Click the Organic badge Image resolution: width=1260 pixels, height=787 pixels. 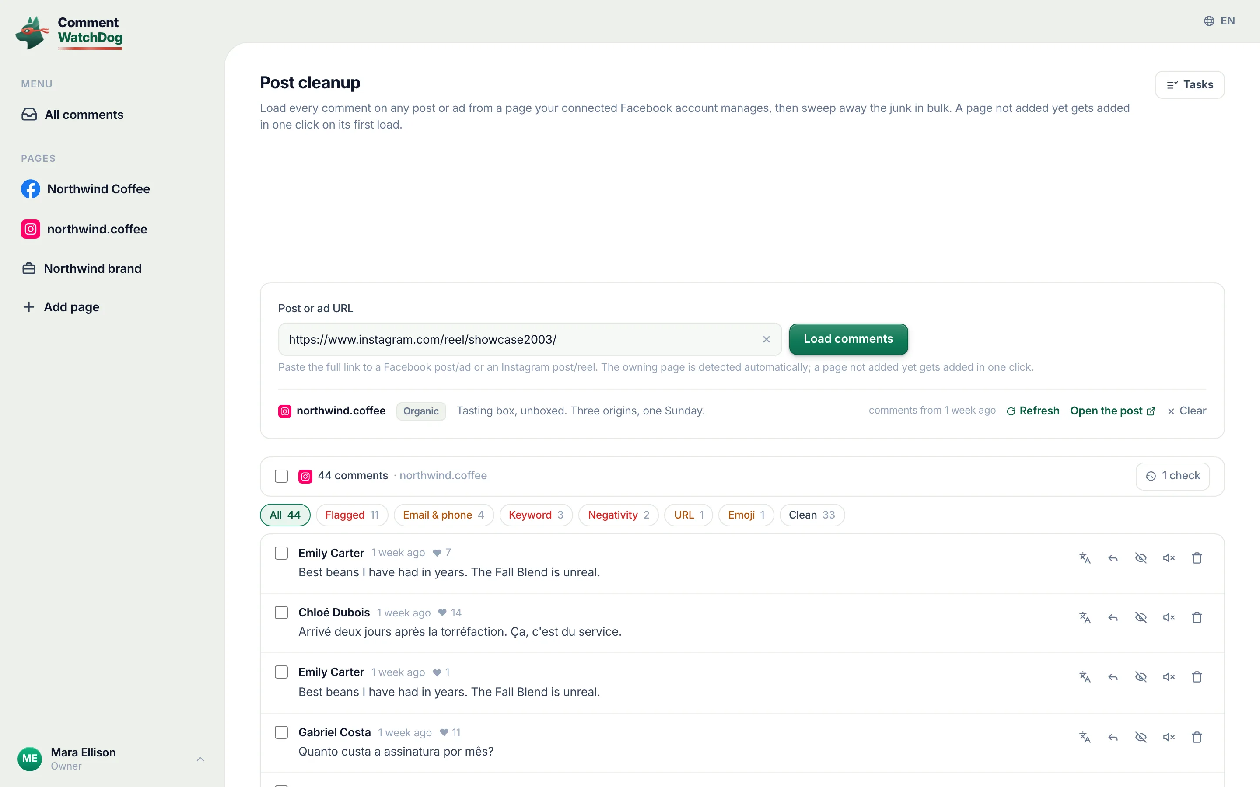[421, 411]
